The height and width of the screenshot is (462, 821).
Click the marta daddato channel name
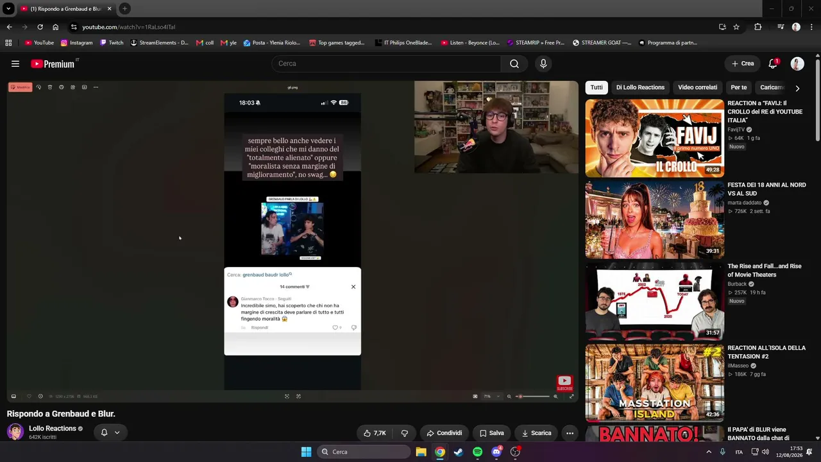(744, 203)
